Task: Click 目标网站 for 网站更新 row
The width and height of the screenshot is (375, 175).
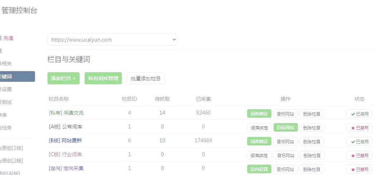Action: tap(285, 141)
